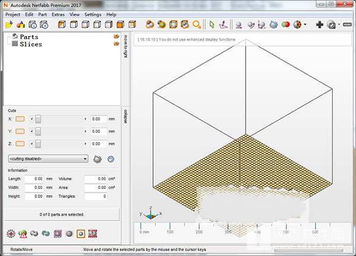Image resolution: width=356 pixels, height=256 pixels.
Task: Select the green arrow selection tool
Action: click(x=212, y=24)
